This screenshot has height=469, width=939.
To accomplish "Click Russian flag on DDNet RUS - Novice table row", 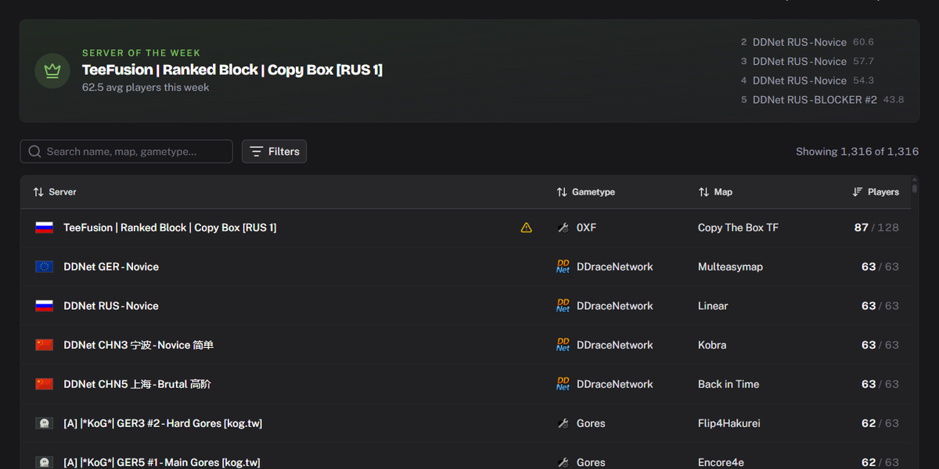I will (x=45, y=306).
